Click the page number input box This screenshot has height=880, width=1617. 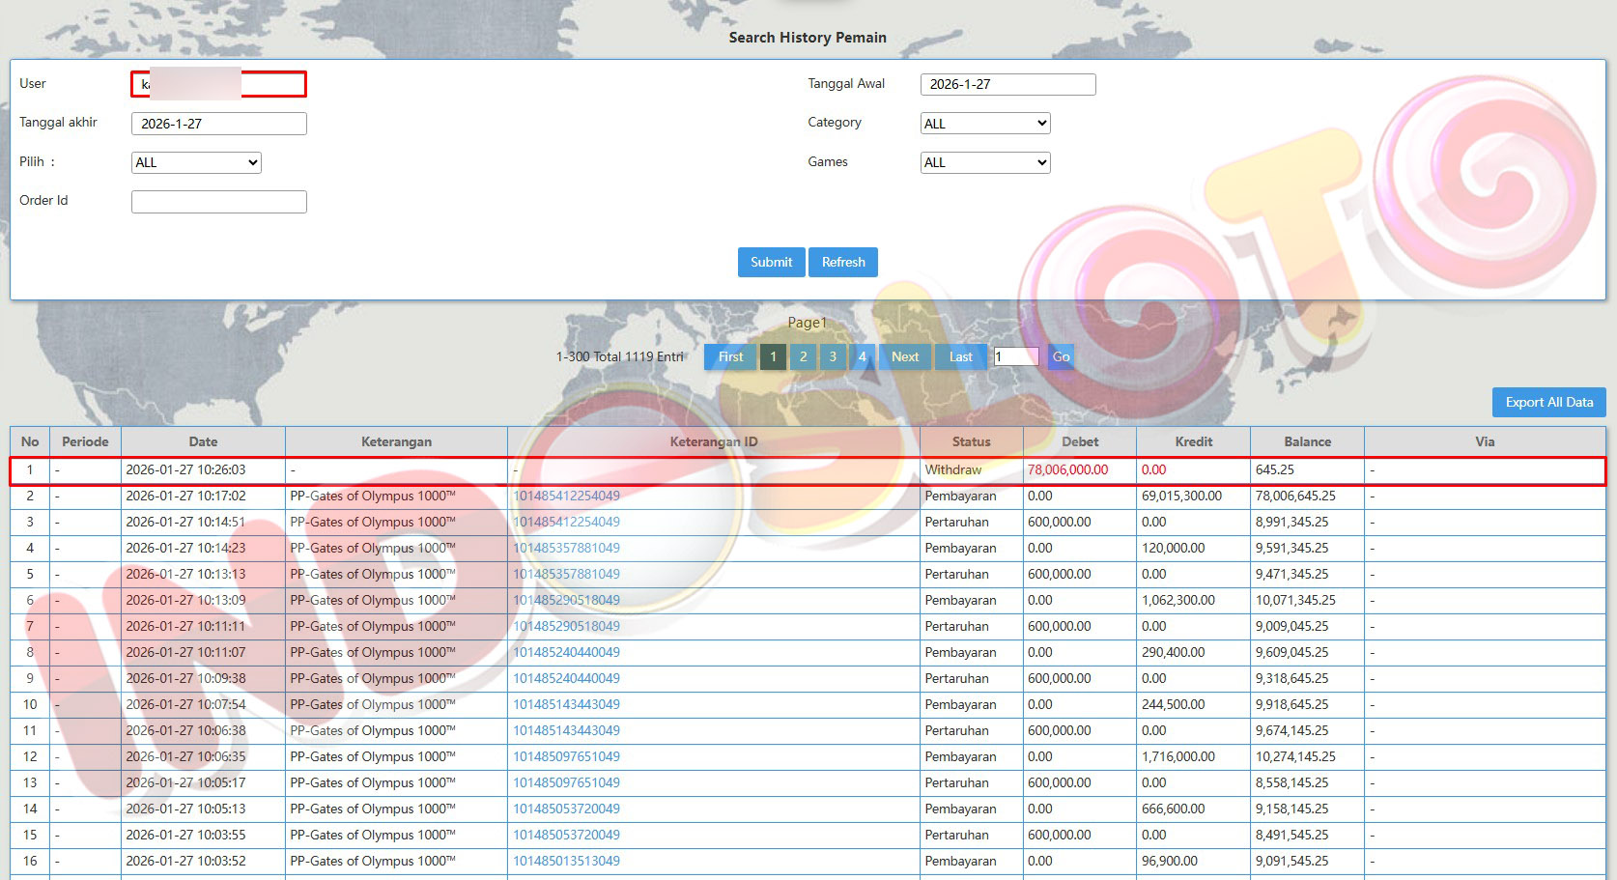1016,356
